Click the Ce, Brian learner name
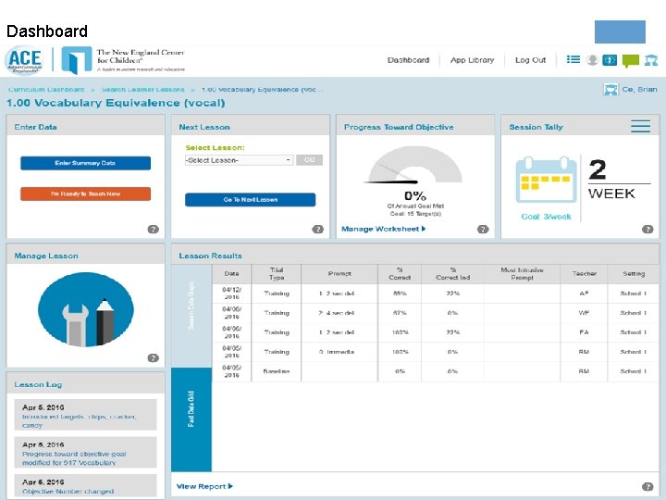Screen dimensions: 666x500 point(639,89)
